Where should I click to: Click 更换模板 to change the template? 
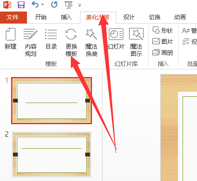tap(71, 42)
